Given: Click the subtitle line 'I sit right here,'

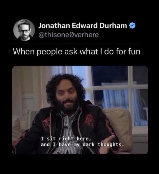Looking at the screenshot, I should tap(65, 139).
